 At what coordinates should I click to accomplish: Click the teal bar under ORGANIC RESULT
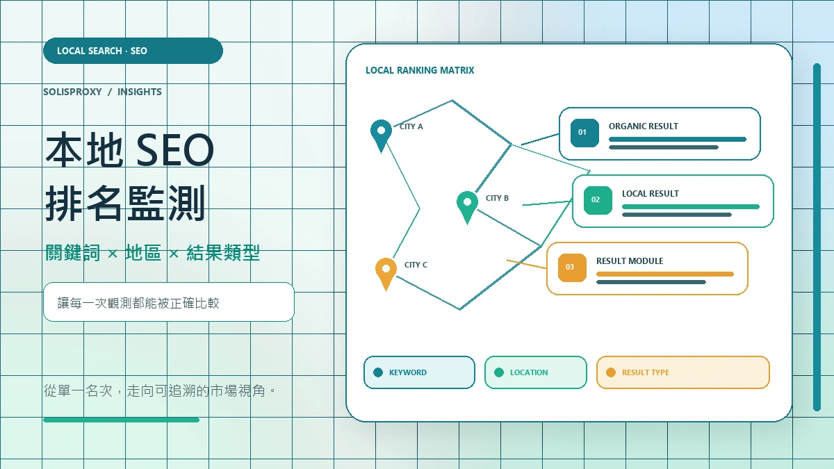coord(678,139)
